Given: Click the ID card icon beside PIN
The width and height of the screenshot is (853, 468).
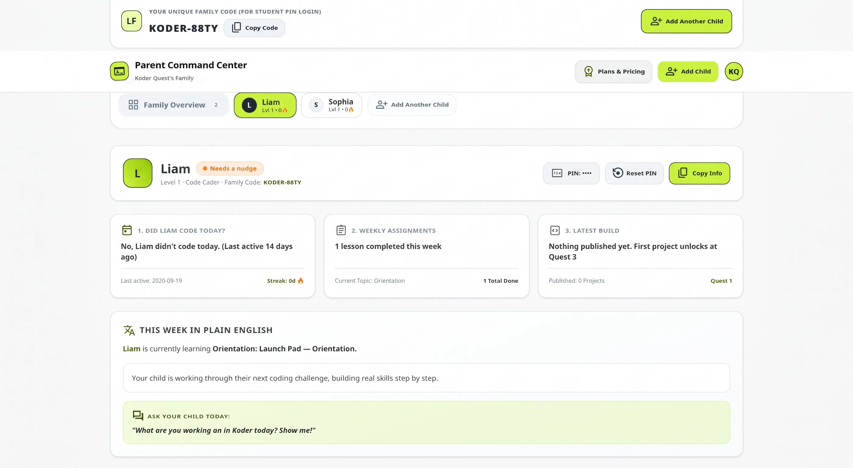Looking at the screenshot, I should [557, 173].
